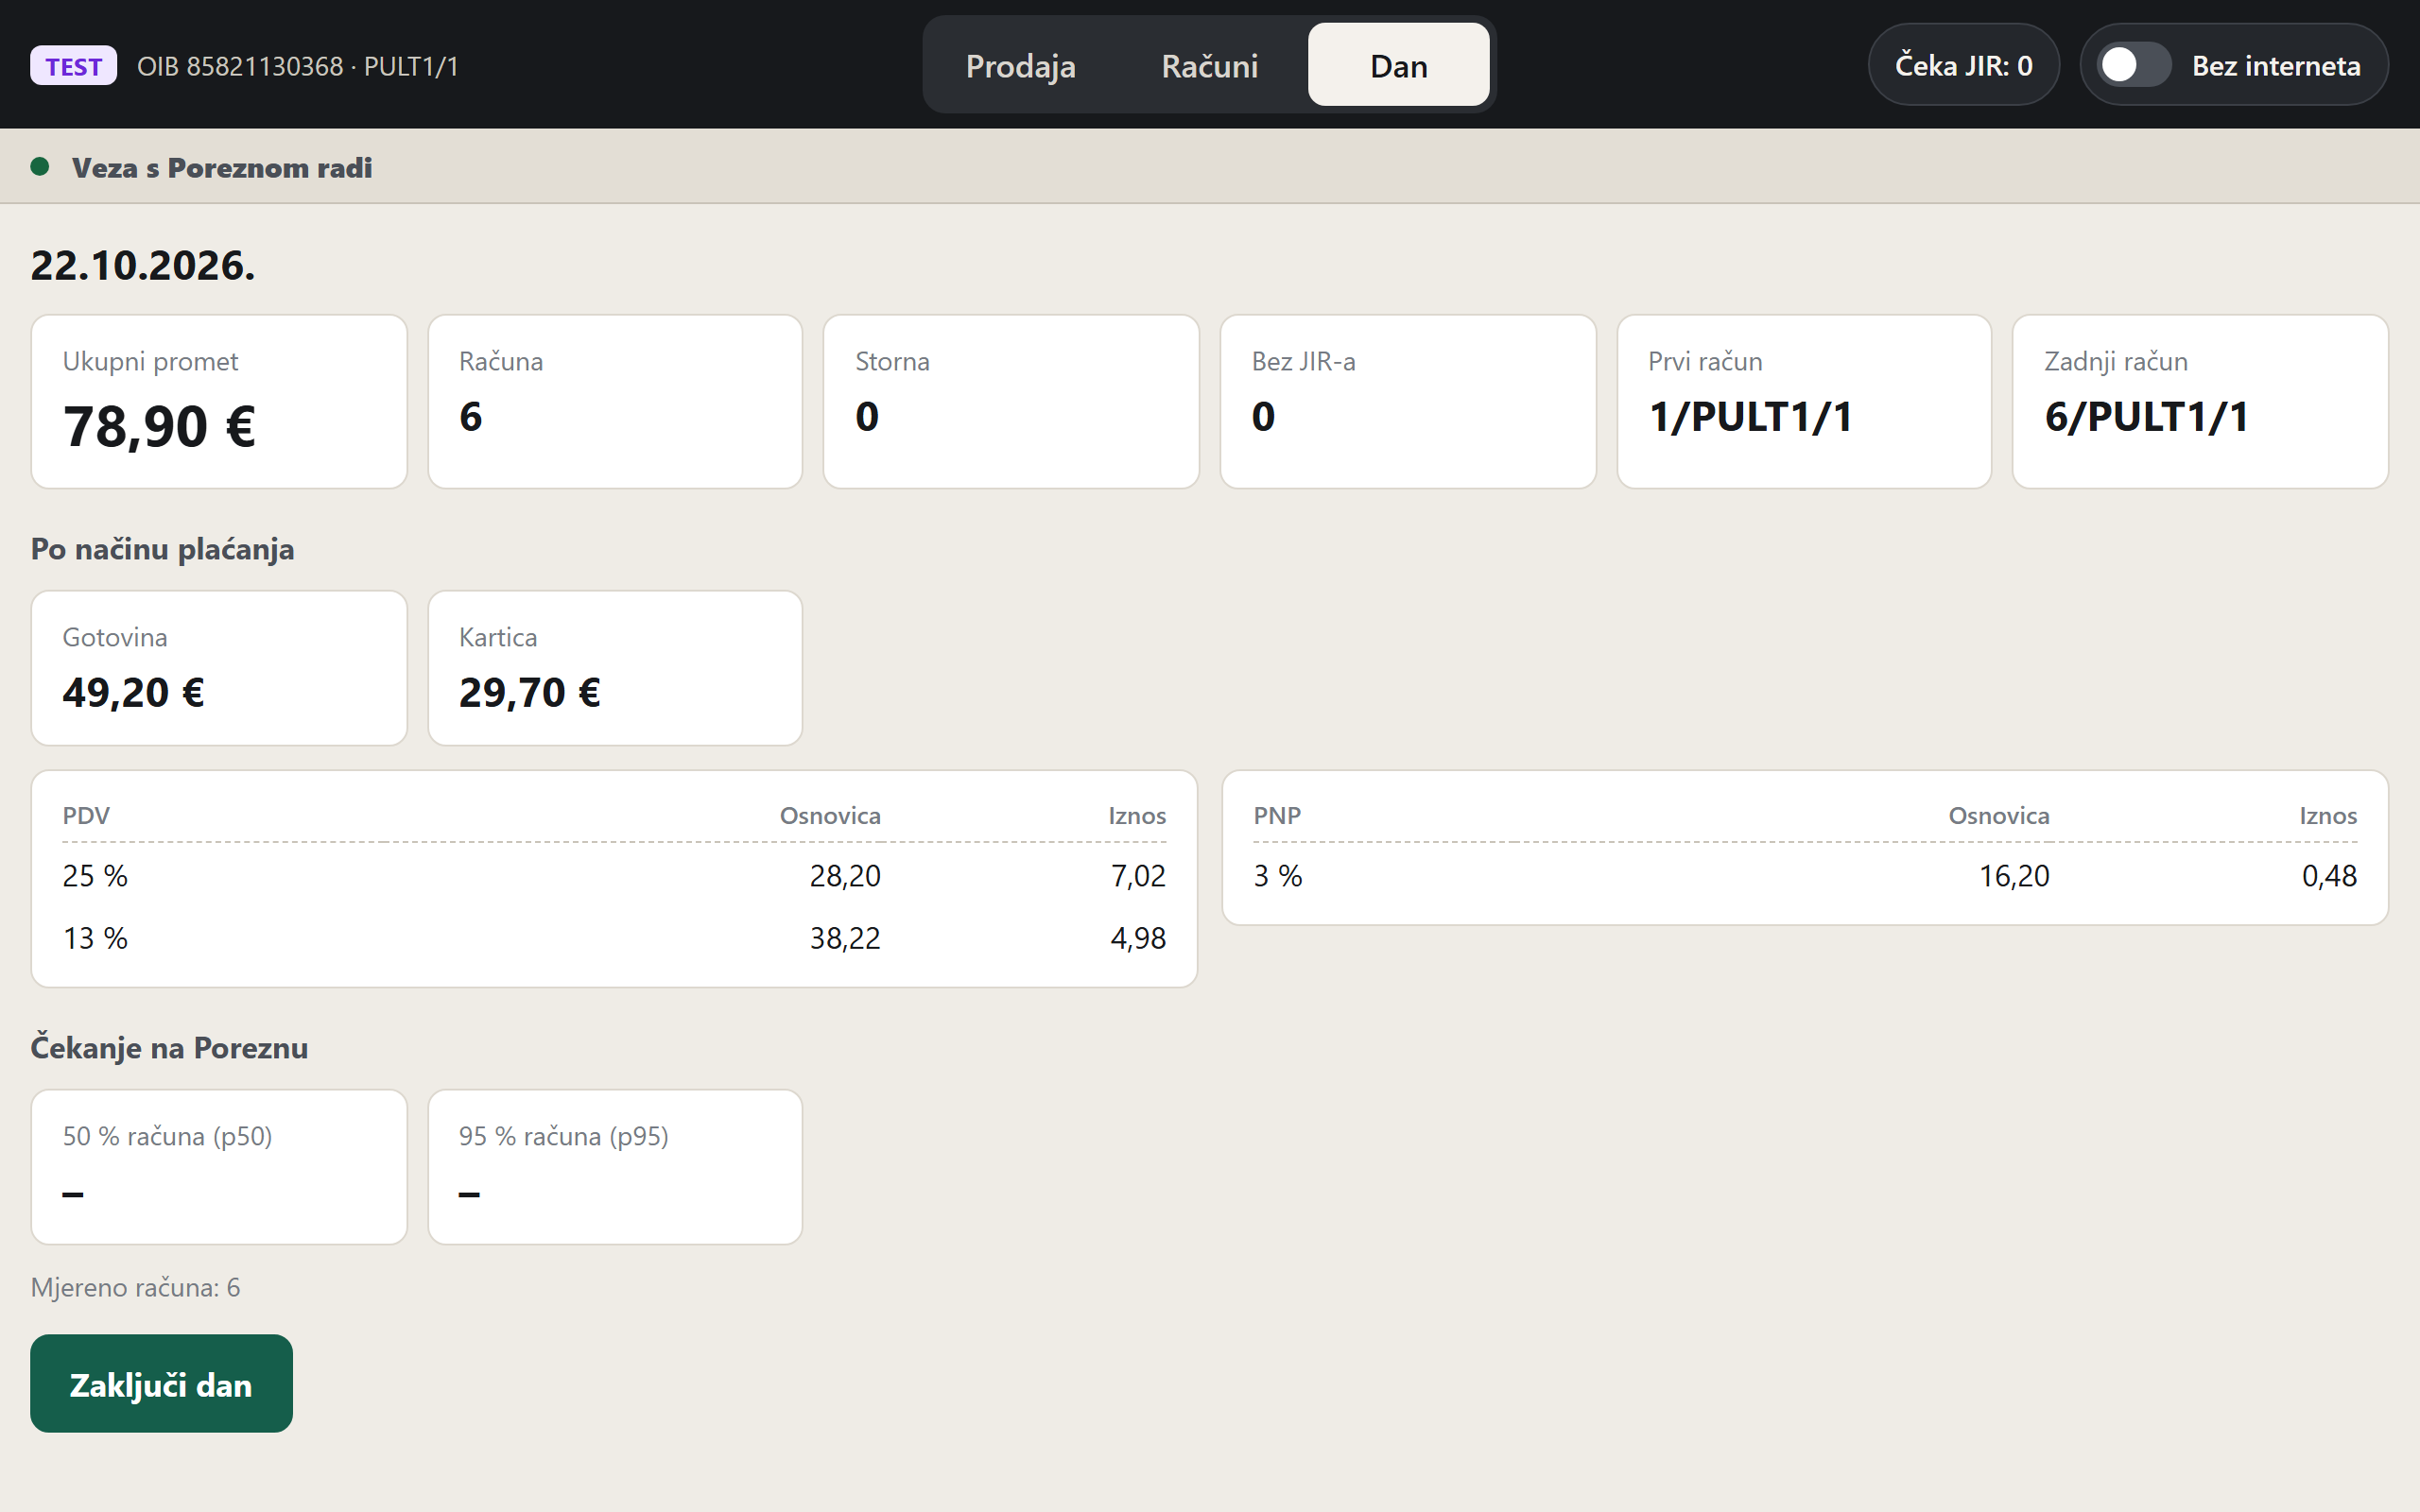Viewport: 2420px width, 1512px height.
Task: Click the Veza s Poreznom radi status text
Action: point(222,167)
